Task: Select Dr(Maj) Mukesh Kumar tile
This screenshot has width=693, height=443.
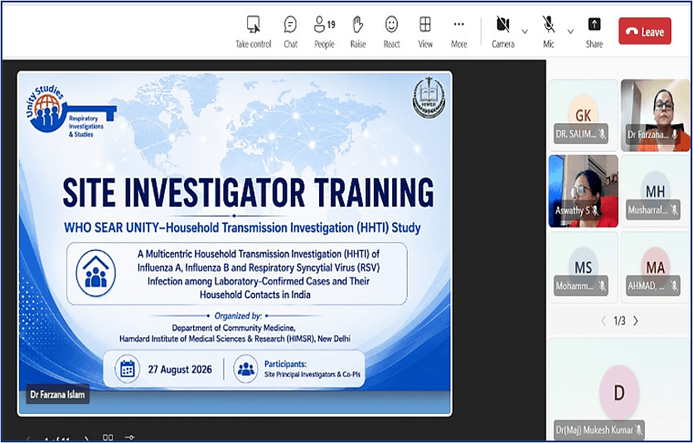Action: (x=619, y=388)
